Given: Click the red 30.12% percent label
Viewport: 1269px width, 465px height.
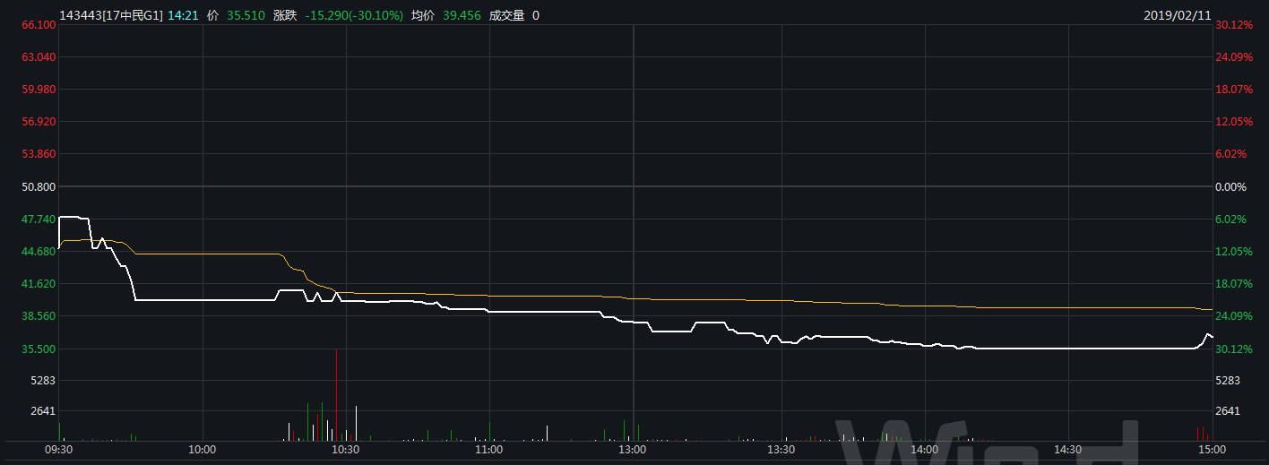Looking at the screenshot, I should (1233, 25).
